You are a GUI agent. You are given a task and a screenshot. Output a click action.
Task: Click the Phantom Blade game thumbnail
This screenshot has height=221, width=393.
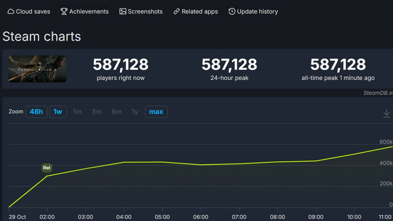(37, 69)
